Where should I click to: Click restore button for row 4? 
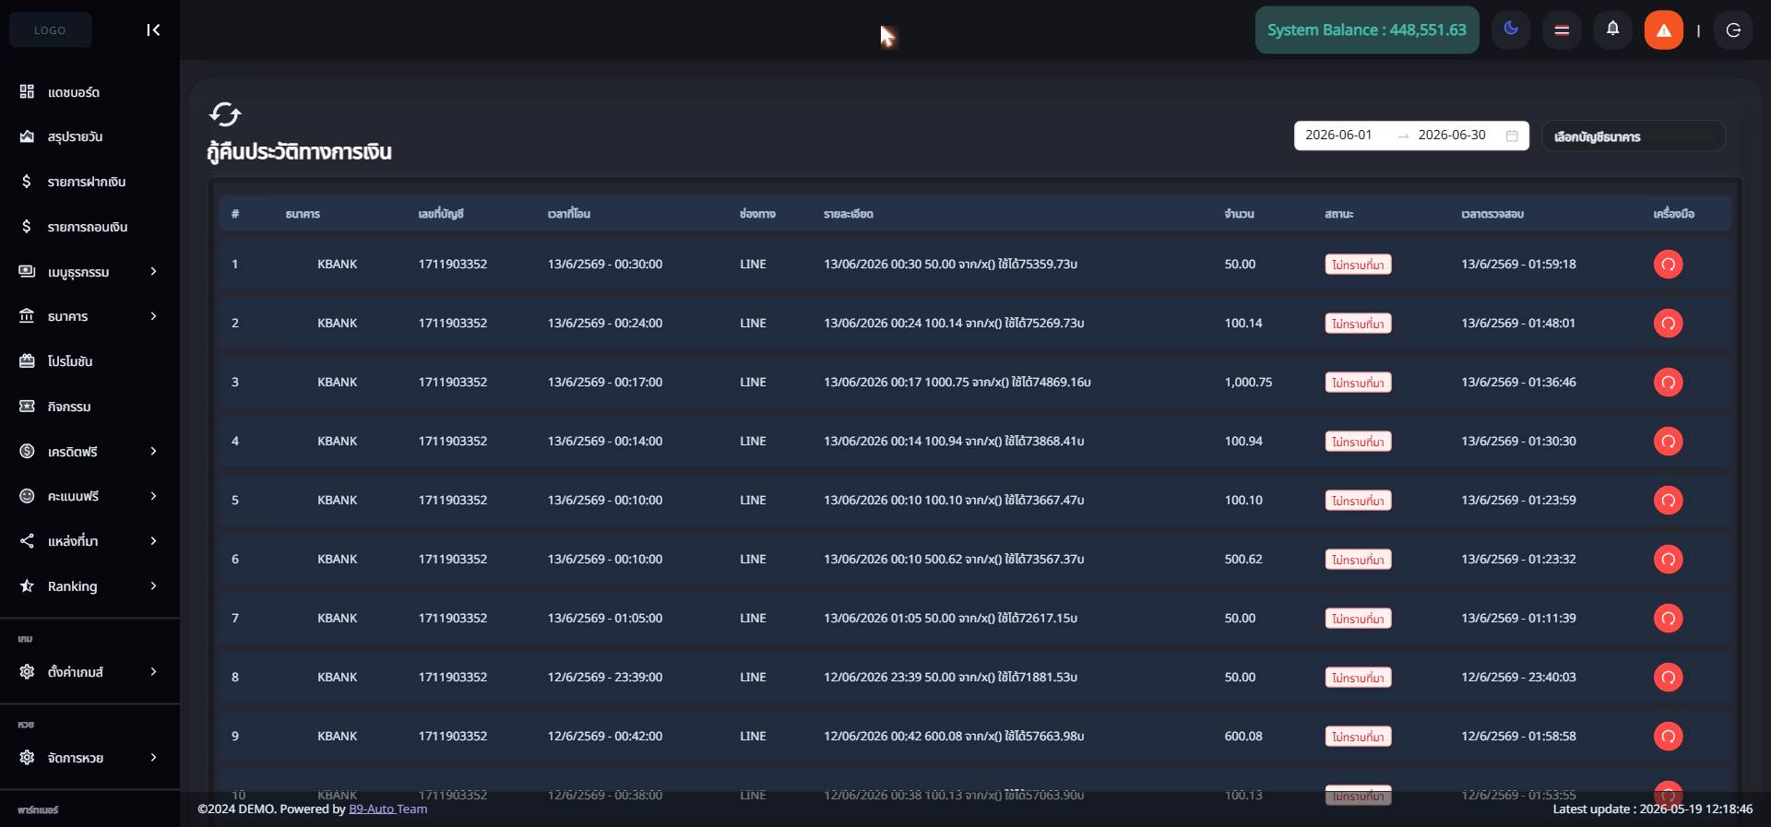coord(1668,442)
